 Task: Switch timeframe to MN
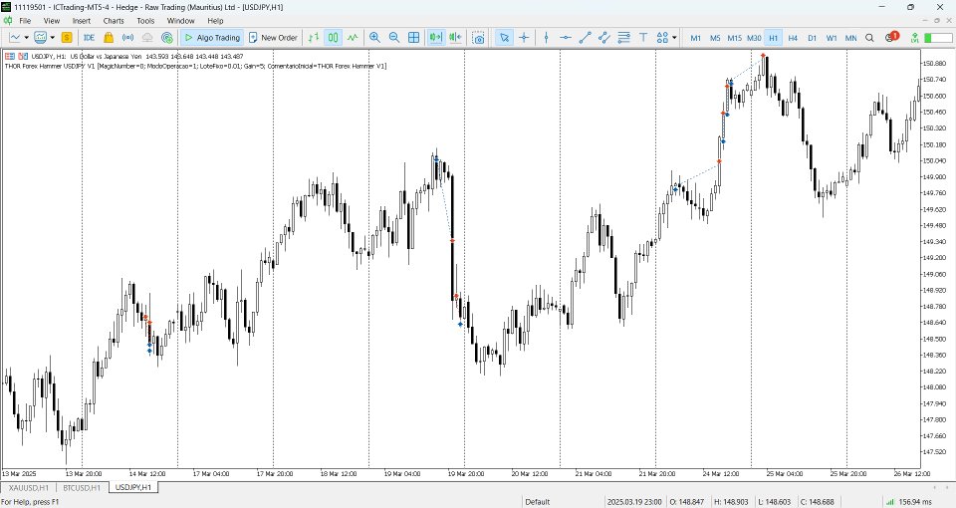[851, 38]
